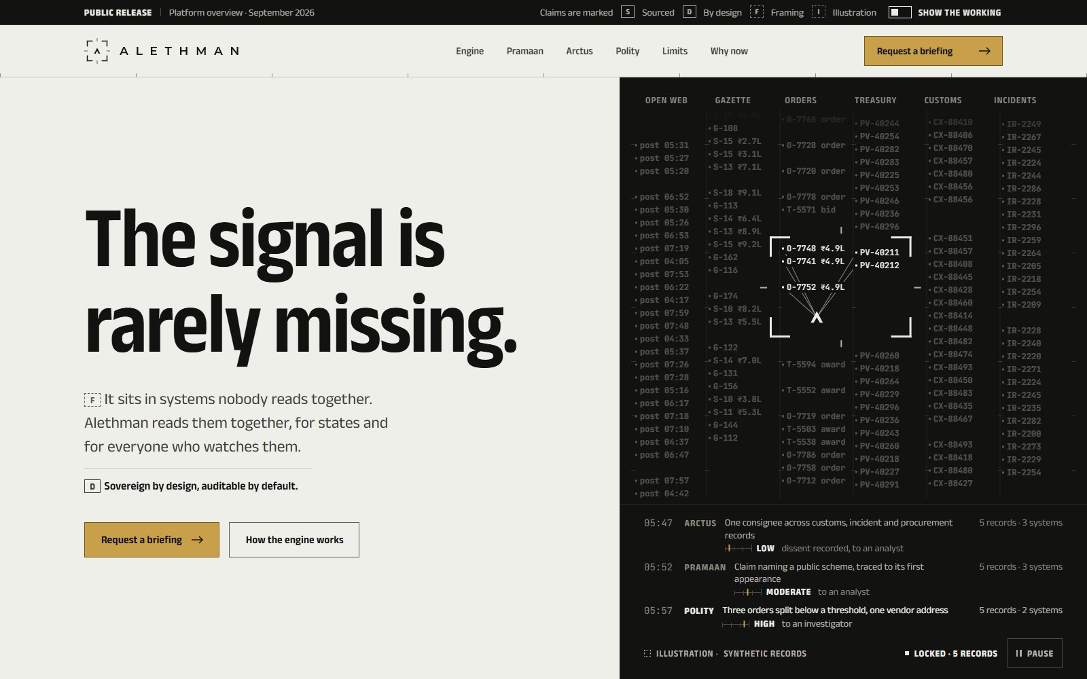Click record PV-40212
This screenshot has width=1087, height=679.
pos(878,265)
